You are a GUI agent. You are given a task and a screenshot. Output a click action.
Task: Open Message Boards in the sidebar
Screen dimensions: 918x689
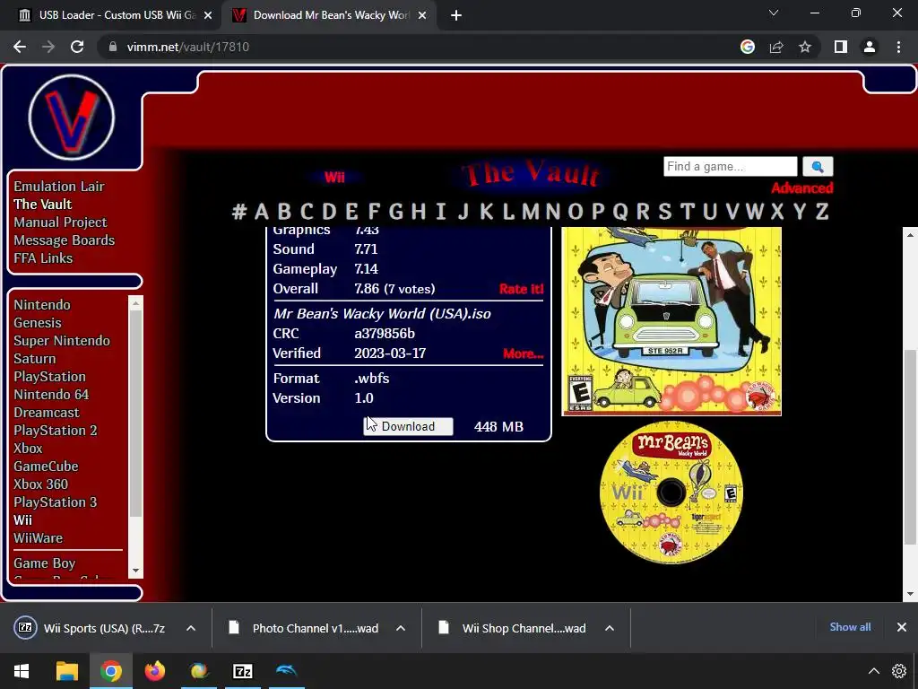(x=64, y=240)
